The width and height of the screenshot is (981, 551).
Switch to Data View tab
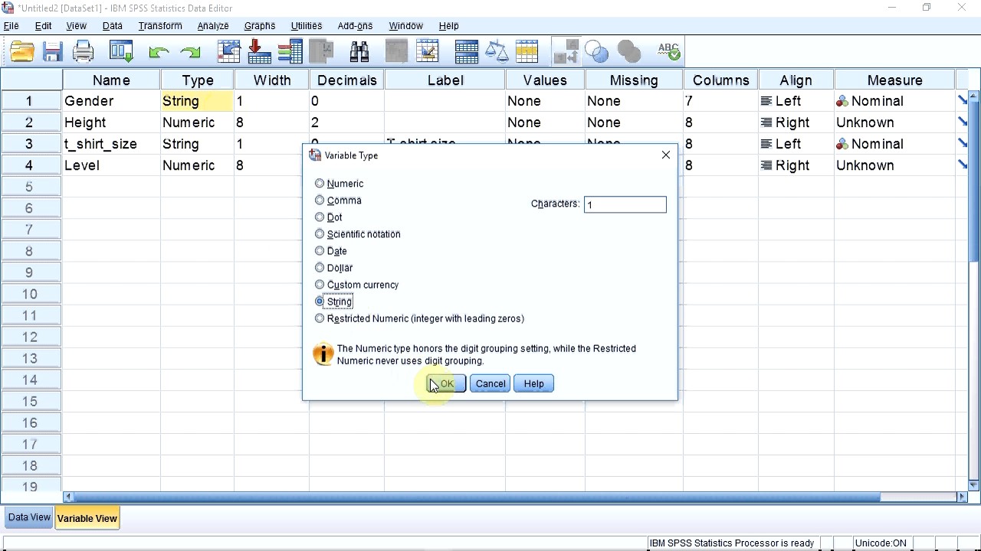pyautogui.click(x=29, y=517)
